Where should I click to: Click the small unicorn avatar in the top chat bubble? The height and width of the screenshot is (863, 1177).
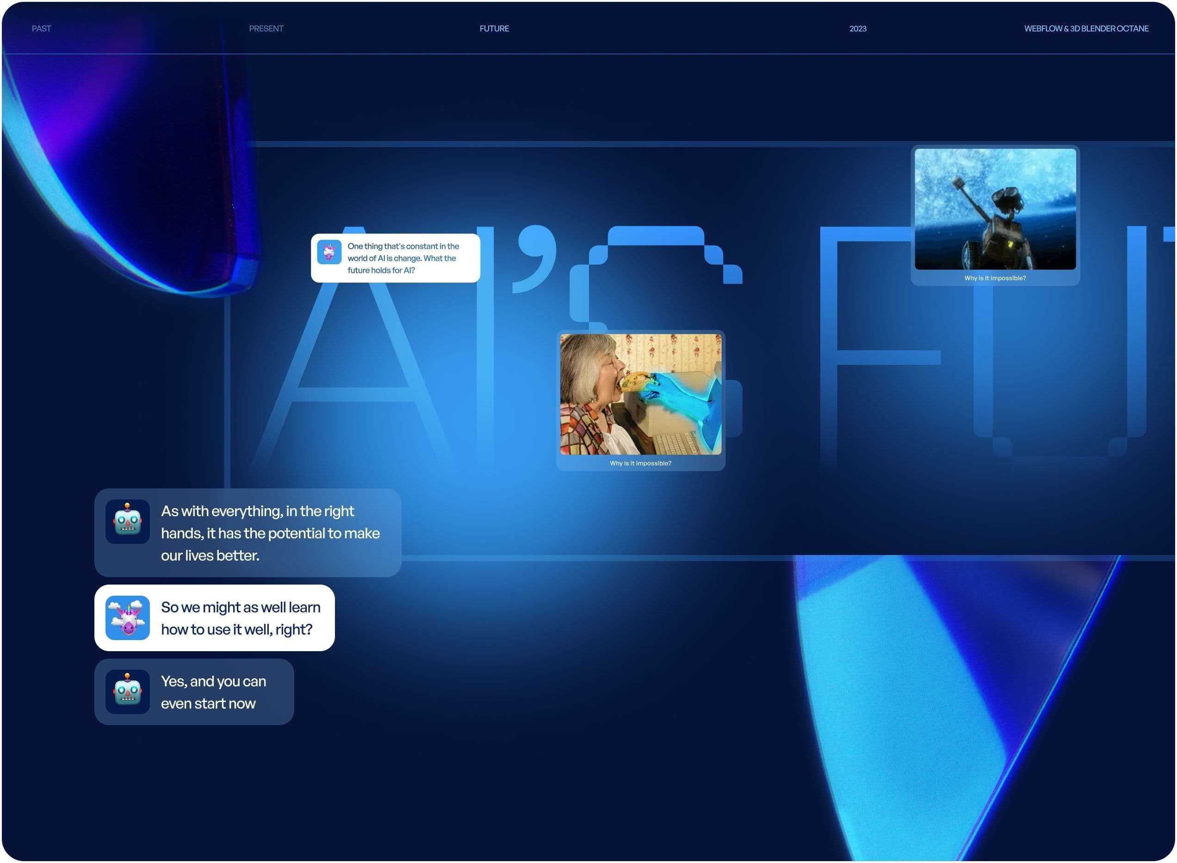click(329, 253)
